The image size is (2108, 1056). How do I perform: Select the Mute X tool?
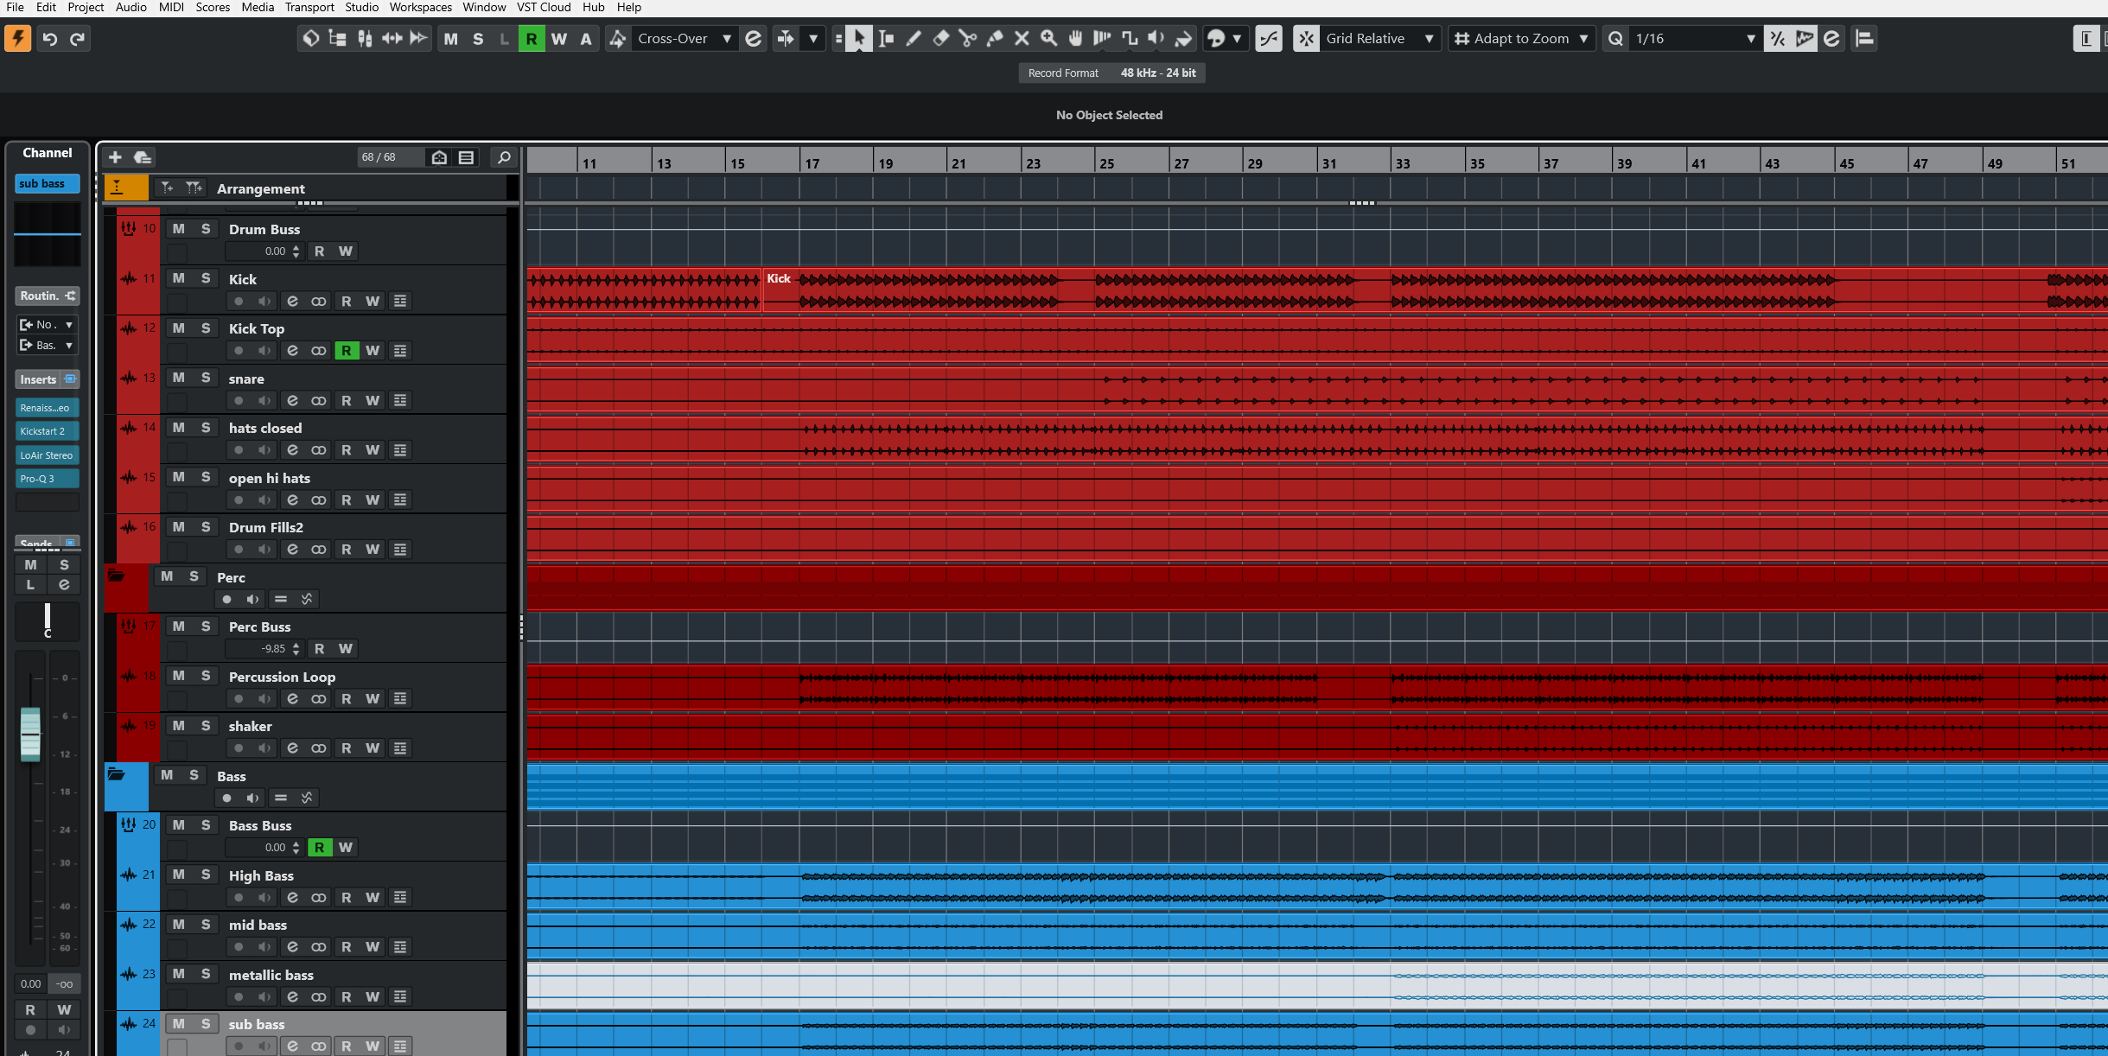1022,38
